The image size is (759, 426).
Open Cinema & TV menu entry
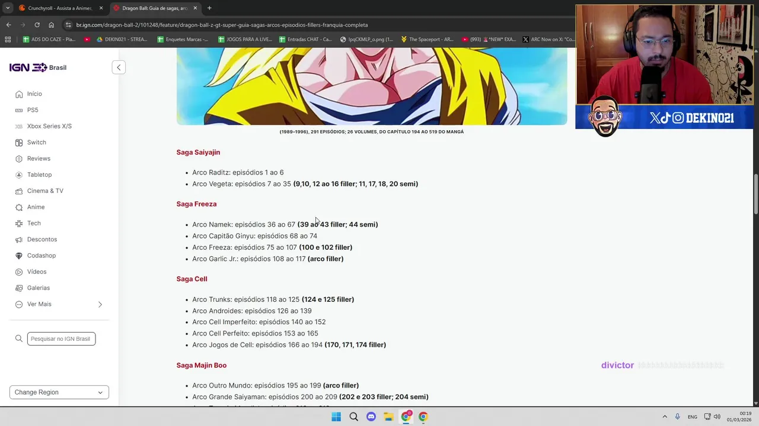pyautogui.click(x=45, y=191)
